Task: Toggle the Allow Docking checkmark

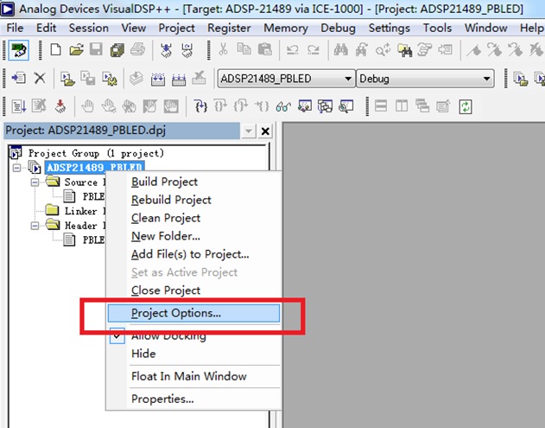Action: [x=117, y=335]
